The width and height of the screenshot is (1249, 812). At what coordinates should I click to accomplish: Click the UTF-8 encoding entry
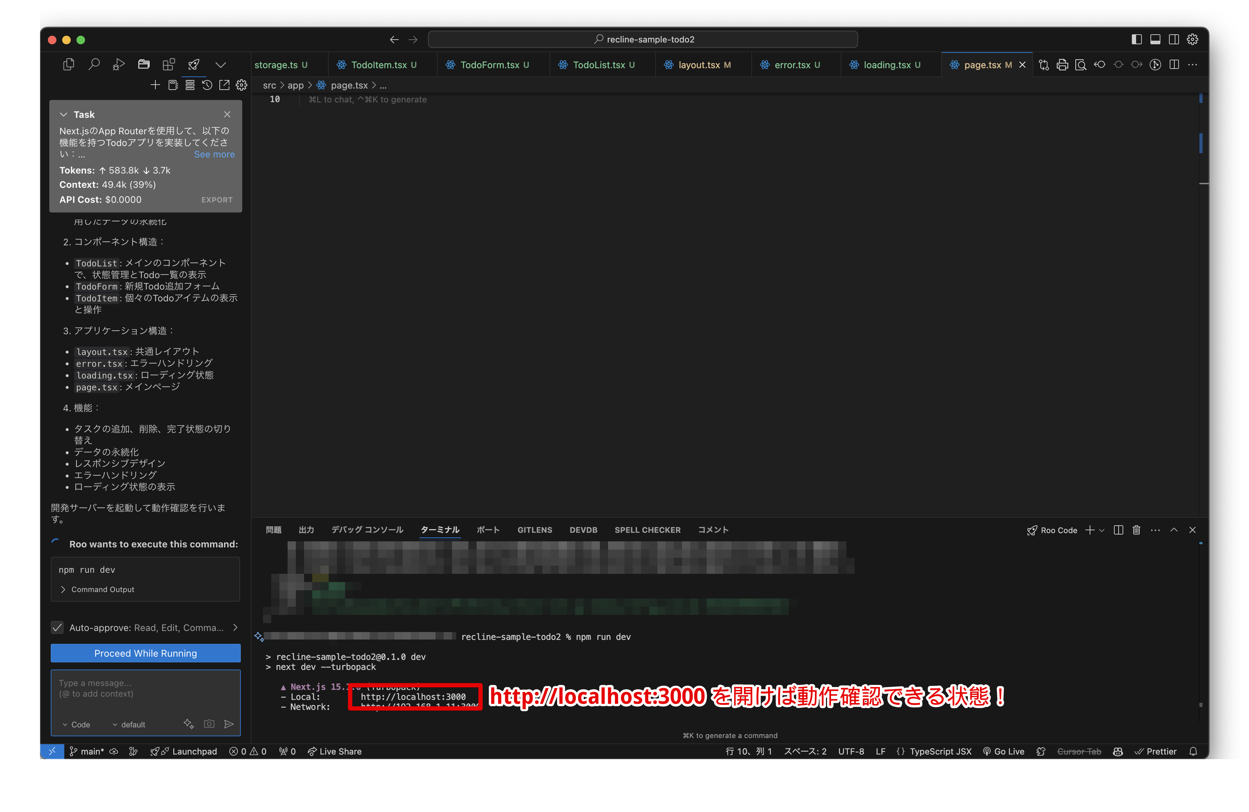click(x=851, y=751)
